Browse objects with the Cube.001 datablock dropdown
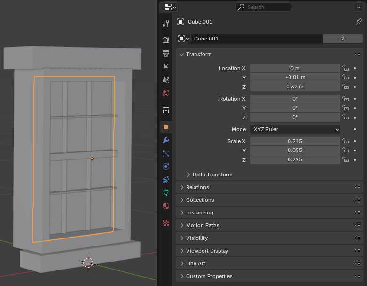Image resolution: width=367 pixels, height=286 pixels. [x=183, y=39]
